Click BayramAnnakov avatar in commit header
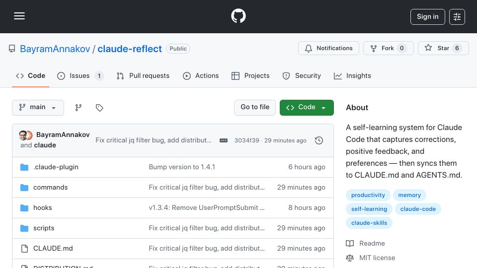Image resolution: width=477 pixels, height=268 pixels. [23, 135]
